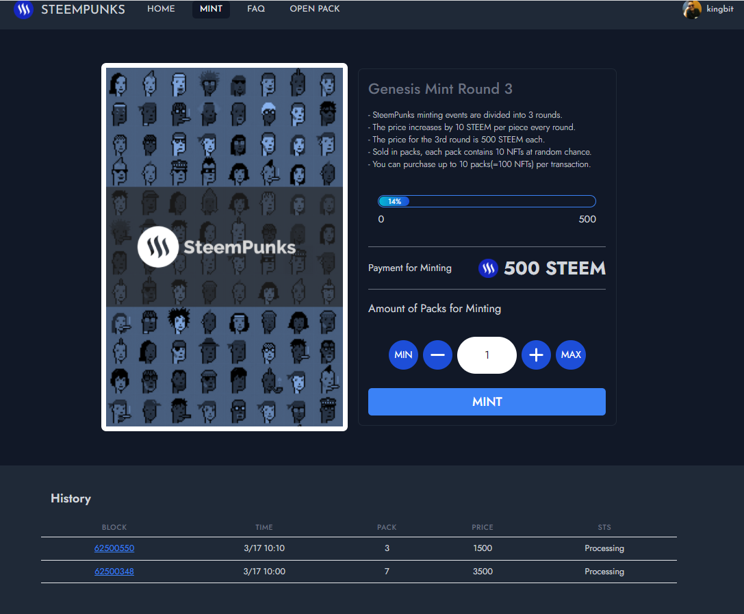Click the 14% minting progress bar

point(487,201)
